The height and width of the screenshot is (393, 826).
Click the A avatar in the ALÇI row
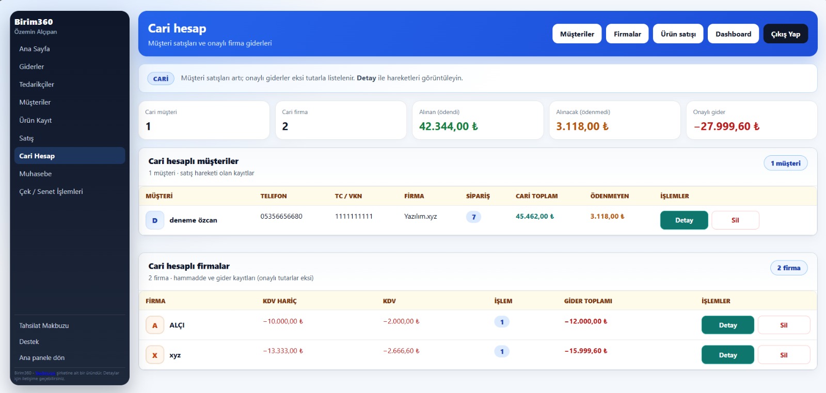tap(155, 325)
